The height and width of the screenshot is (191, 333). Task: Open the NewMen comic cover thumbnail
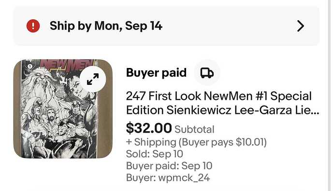click(x=63, y=109)
